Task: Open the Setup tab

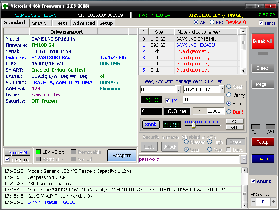Action: [106, 23]
